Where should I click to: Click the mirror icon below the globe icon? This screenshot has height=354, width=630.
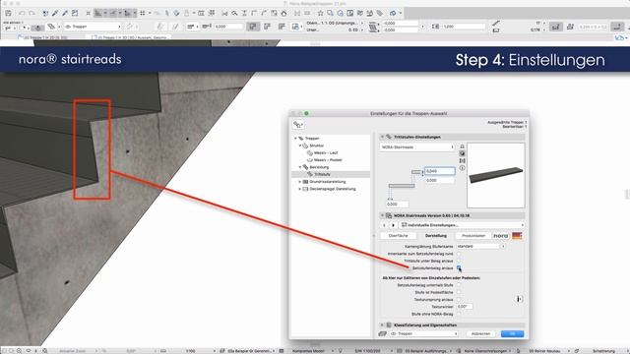(x=462, y=160)
